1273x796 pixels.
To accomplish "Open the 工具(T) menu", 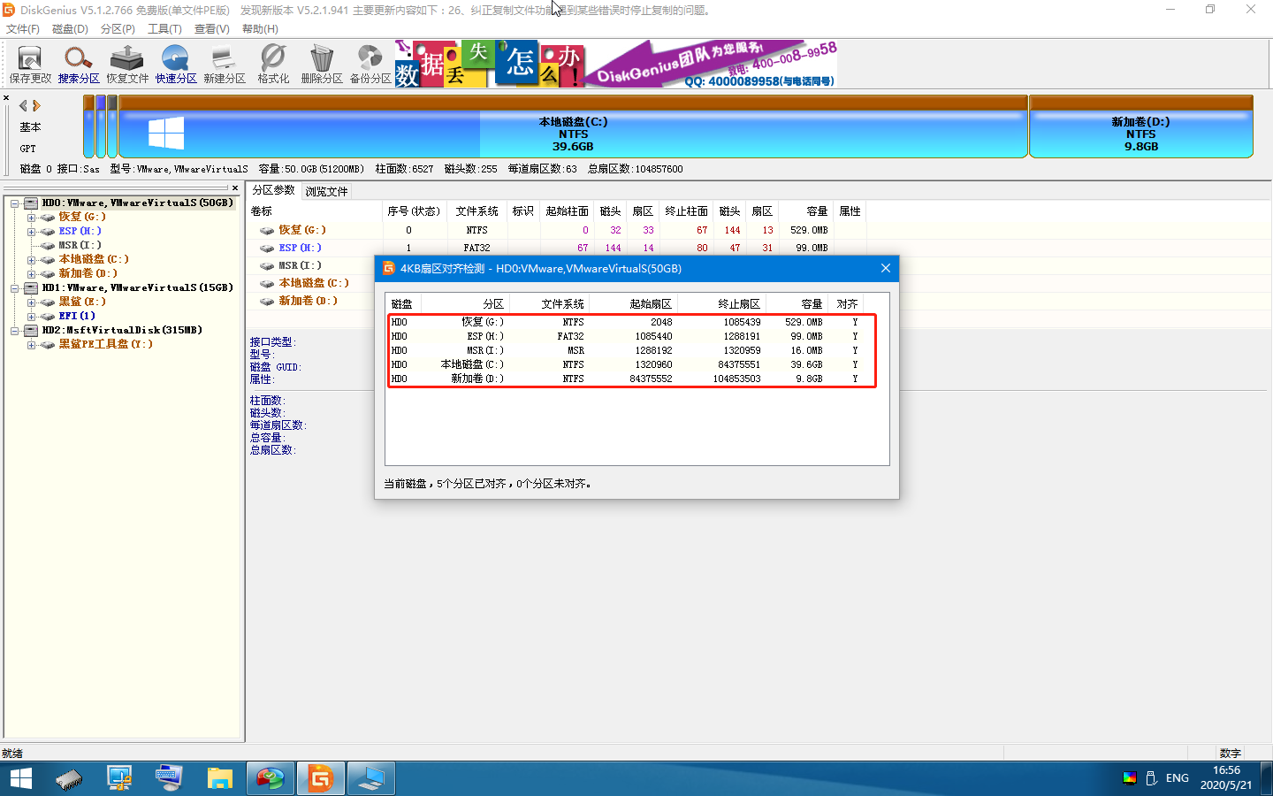I will point(164,29).
